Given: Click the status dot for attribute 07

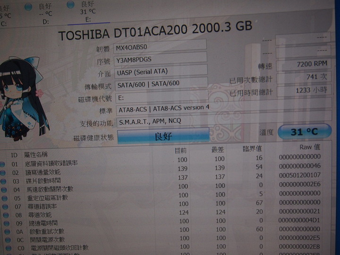Looking at the screenshot, I should 5,207.
